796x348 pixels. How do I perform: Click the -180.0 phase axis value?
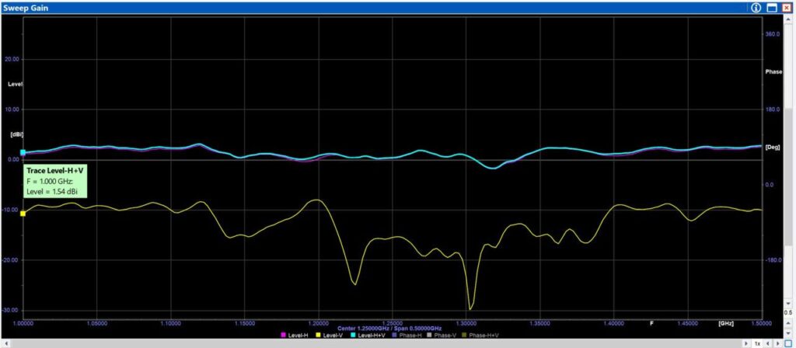[773, 260]
